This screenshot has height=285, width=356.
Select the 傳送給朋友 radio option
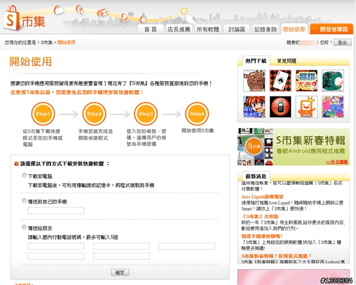[x=24, y=227]
